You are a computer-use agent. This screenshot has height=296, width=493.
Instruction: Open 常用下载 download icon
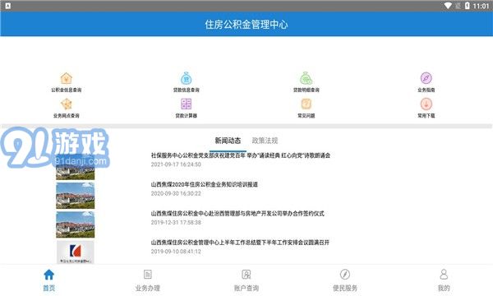coord(426,104)
